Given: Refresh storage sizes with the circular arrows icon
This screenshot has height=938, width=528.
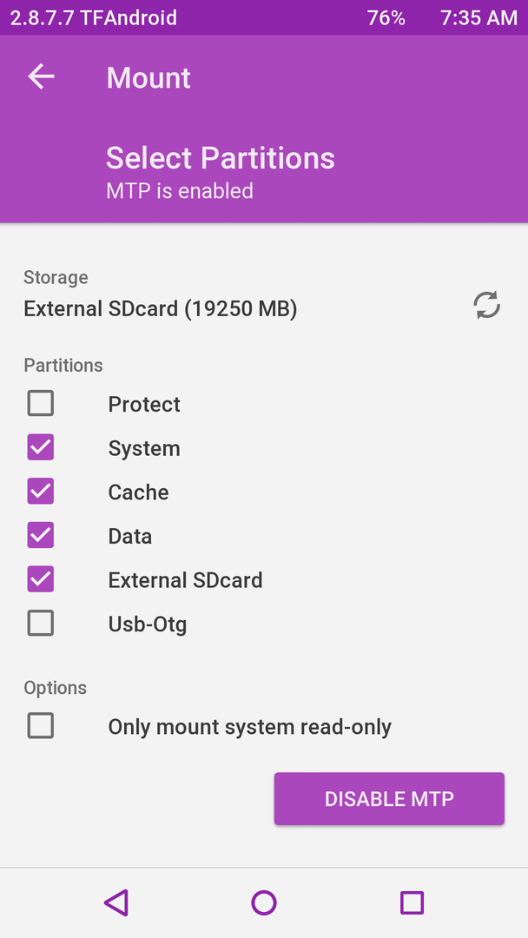Looking at the screenshot, I should pos(486,305).
